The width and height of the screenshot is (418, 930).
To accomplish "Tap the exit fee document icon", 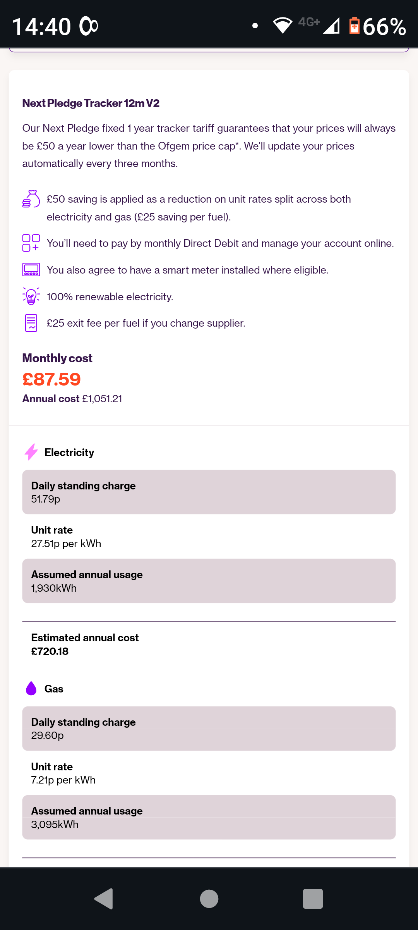I will [x=31, y=323].
